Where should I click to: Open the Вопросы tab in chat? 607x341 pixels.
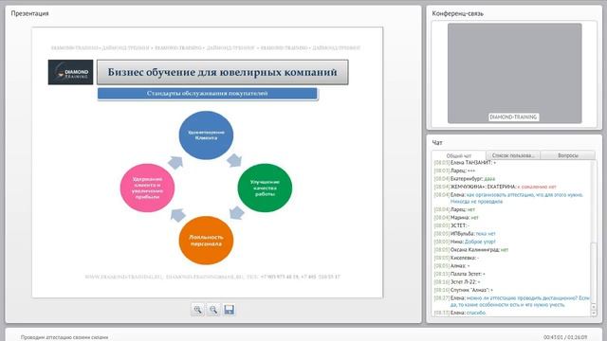coord(568,155)
